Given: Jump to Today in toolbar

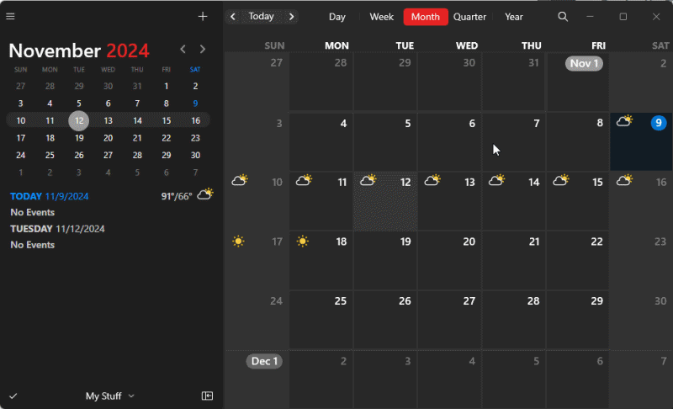Looking at the screenshot, I should (x=261, y=16).
